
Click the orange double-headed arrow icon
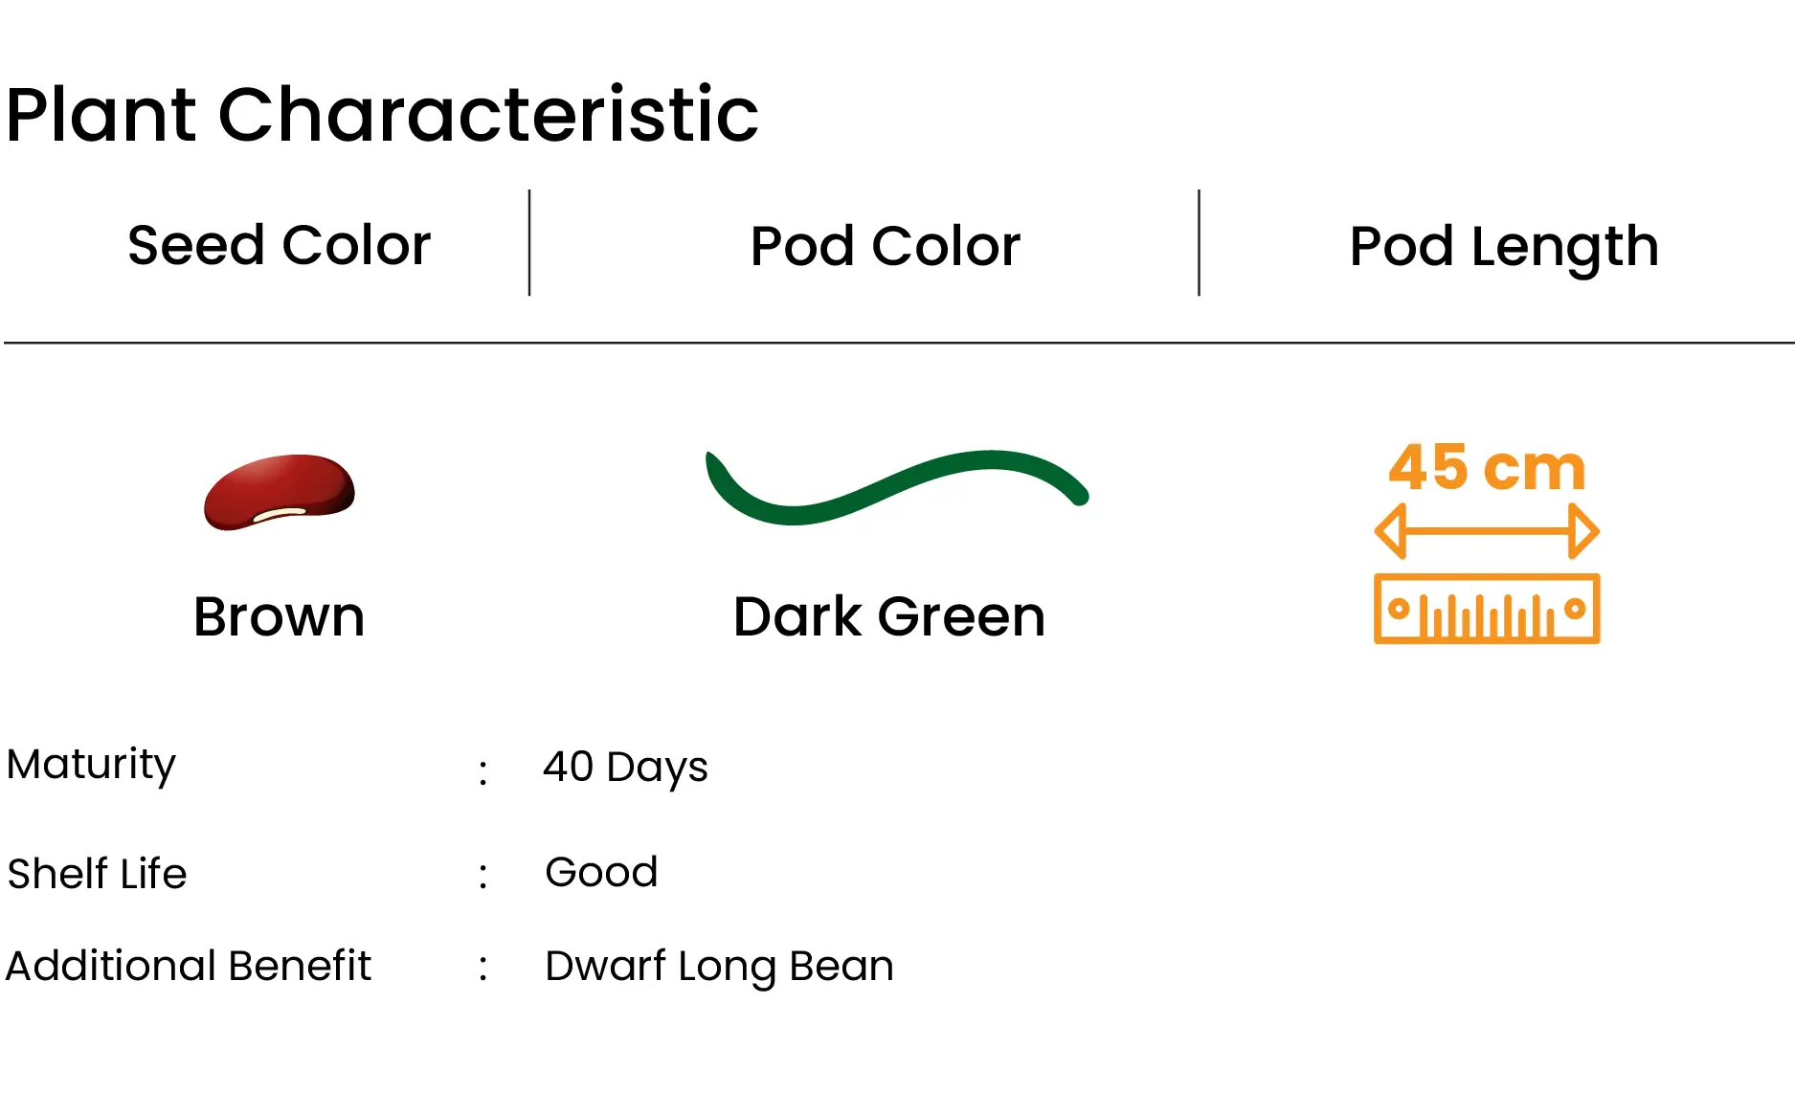(x=1487, y=531)
